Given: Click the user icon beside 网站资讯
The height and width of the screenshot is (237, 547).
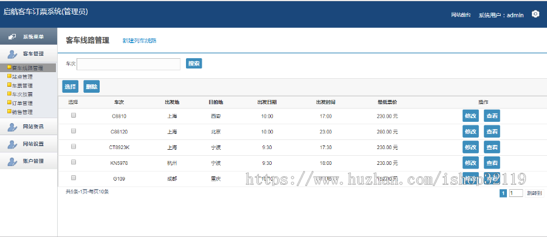Looking at the screenshot, I should coord(12,127).
